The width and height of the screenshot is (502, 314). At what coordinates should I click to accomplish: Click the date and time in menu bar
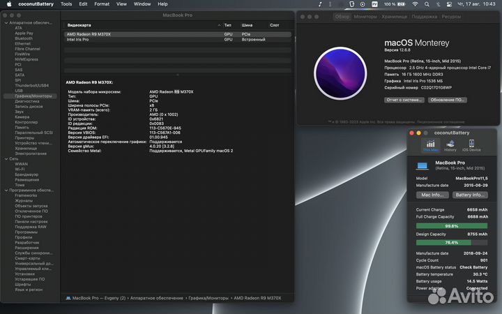(x=476, y=4)
